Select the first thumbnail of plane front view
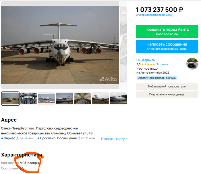This screenshot has height=174, width=201. click(10, 99)
